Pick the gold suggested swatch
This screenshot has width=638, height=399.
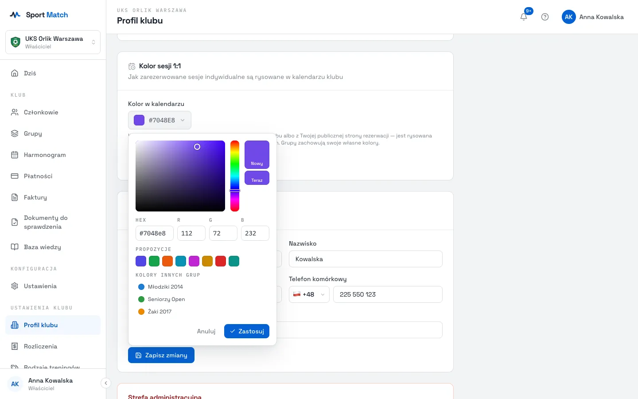(207, 261)
